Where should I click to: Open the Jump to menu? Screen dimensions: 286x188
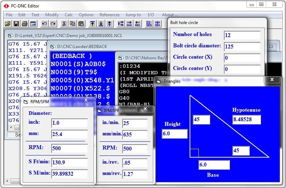(133, 15)
